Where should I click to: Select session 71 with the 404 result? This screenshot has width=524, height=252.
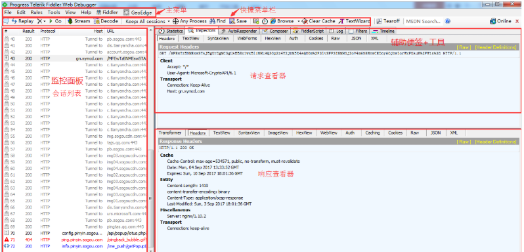pyautogui.click(x=76, y=240)
